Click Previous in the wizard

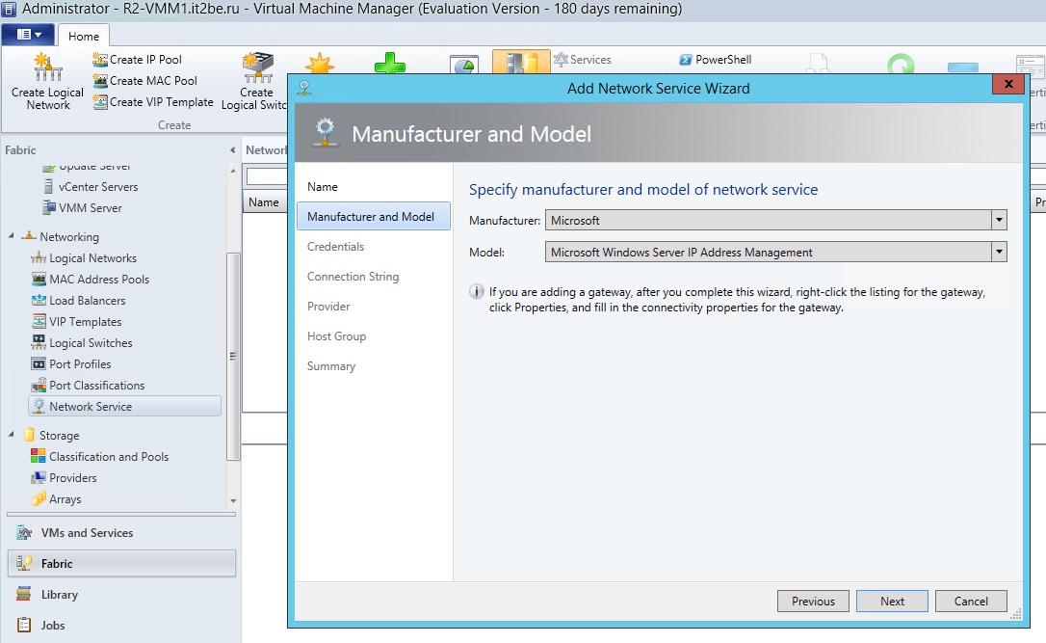pos(812,601)
